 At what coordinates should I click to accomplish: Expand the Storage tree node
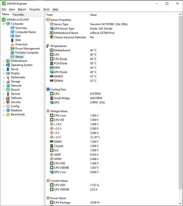(4, 82)
